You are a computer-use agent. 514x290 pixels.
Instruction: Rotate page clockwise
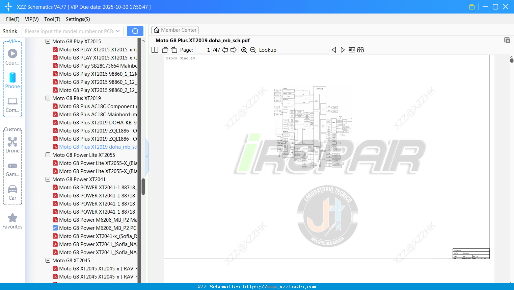[174, 50]
